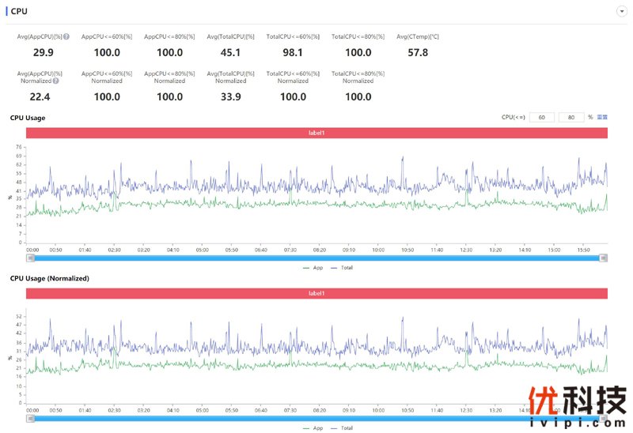
Task: Click the reset link beside the % sign
Action: [602, 117]
